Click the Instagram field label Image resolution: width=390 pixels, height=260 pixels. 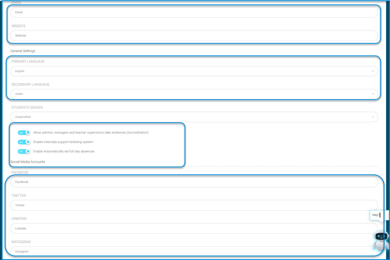[21, 242]
